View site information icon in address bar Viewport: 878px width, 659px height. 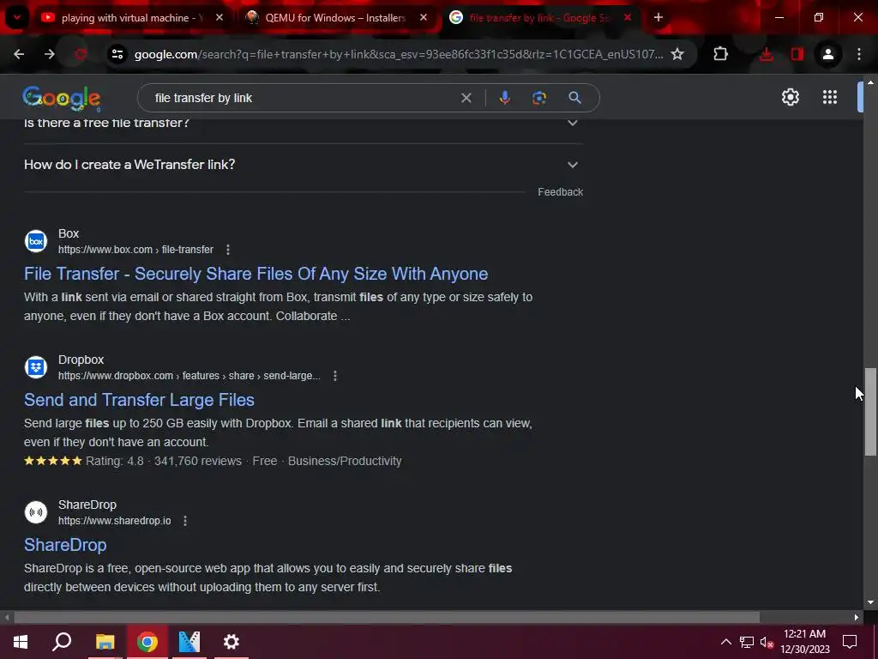pos(117,54)
